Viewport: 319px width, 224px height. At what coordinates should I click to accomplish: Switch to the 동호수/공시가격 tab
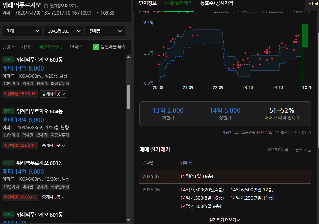pyautogui.click(x=217, y=3)
